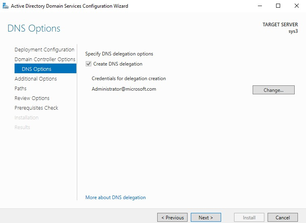Close the wizard window
The height and width of the screenshot is (223, 306).
[x=297, y=6]
